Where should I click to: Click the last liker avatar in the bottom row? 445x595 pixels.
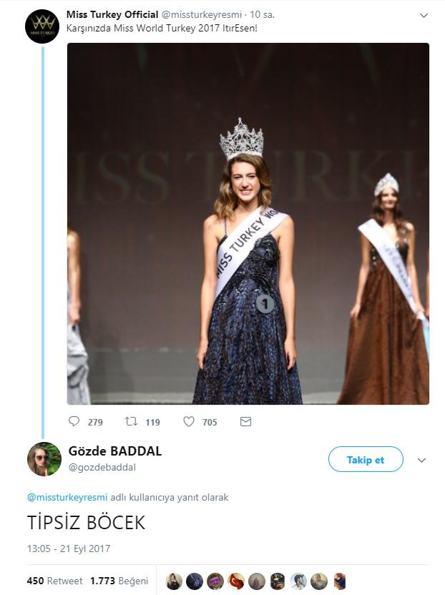(x=340, y=581)
